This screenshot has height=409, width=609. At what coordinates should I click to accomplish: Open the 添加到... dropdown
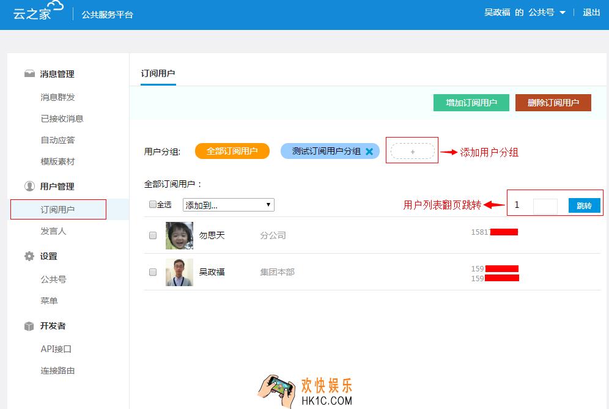pos(229,205)
